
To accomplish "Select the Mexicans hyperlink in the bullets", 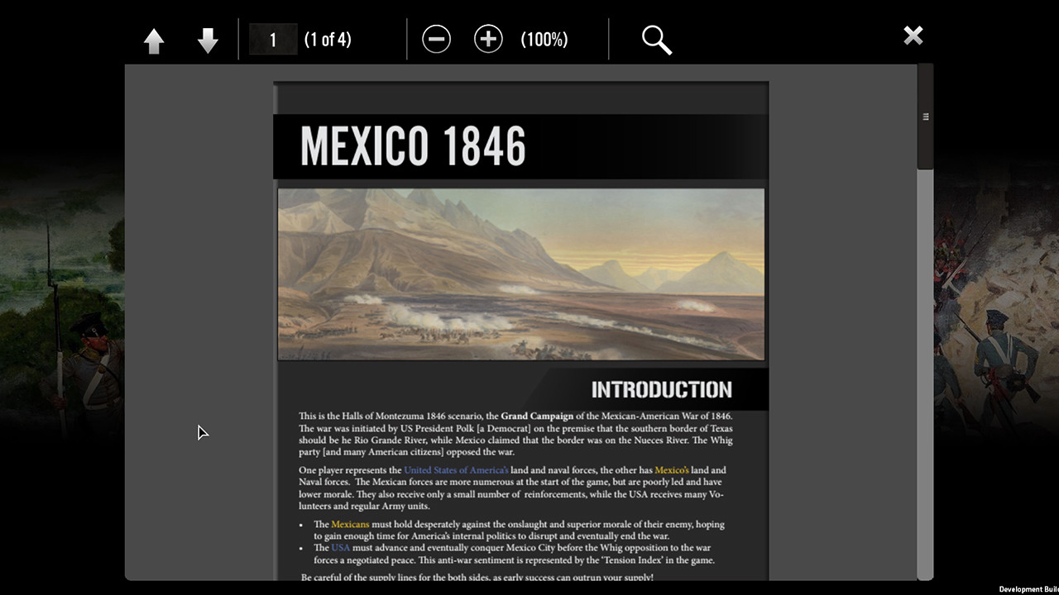I will click(350, 524).
